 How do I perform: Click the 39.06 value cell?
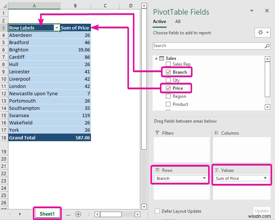(x=75, y=50)
